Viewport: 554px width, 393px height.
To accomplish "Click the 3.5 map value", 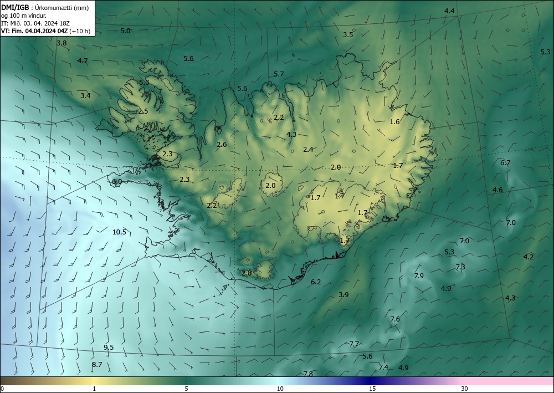I will click(x=348, y=34).
